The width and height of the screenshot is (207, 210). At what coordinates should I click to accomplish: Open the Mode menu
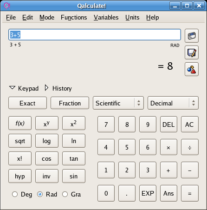47,17
